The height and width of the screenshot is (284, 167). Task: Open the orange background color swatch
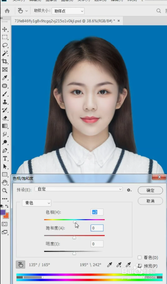pos(7,216)
